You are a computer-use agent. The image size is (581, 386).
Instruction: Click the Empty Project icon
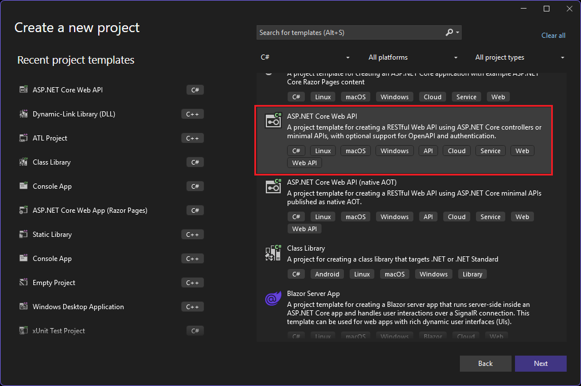click(x=24, y=282)
